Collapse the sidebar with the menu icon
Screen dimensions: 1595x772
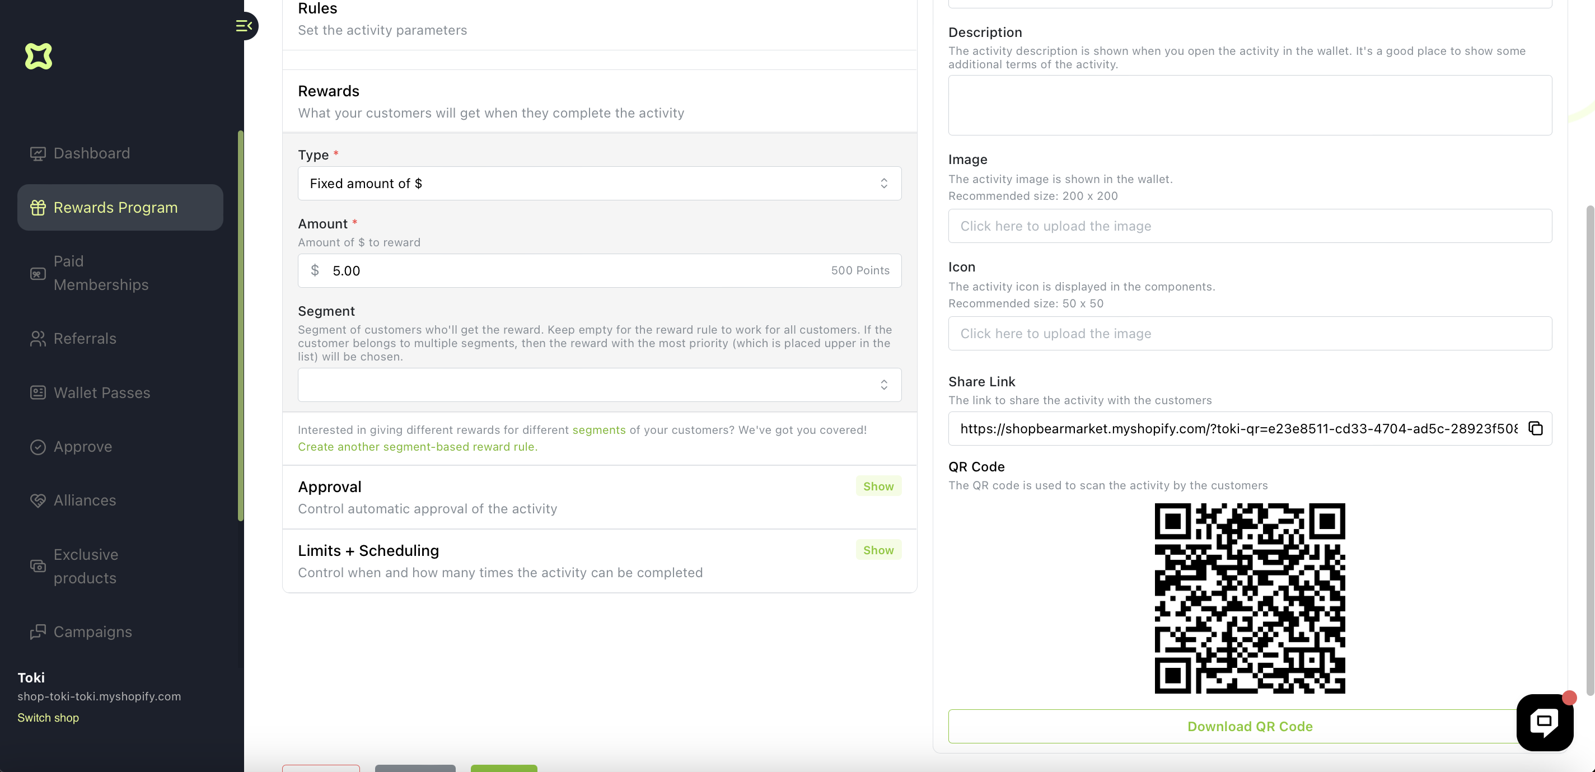tap(244, 26)
